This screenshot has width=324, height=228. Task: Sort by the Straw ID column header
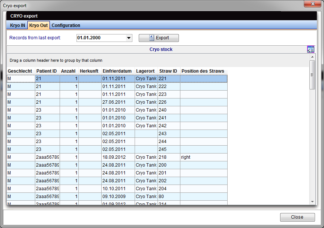coord(169,71)
